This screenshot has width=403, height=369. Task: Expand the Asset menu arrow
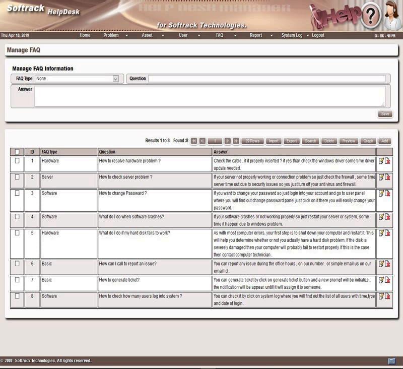163,35
